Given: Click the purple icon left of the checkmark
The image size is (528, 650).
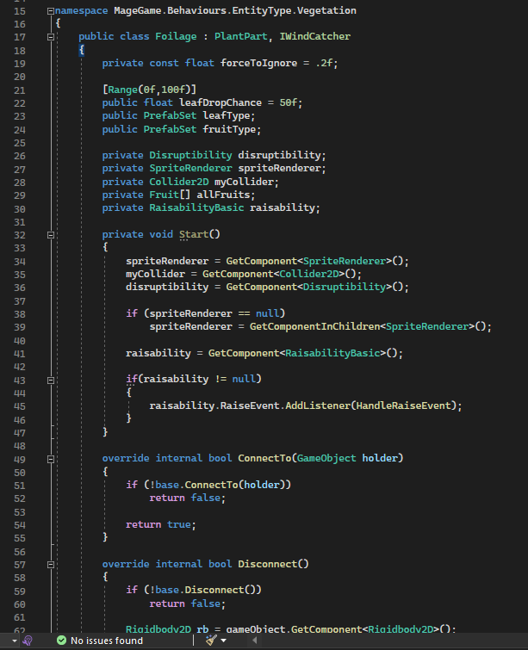Looking at the screenshot, I should pyautogui.click(x=28, y=641).
